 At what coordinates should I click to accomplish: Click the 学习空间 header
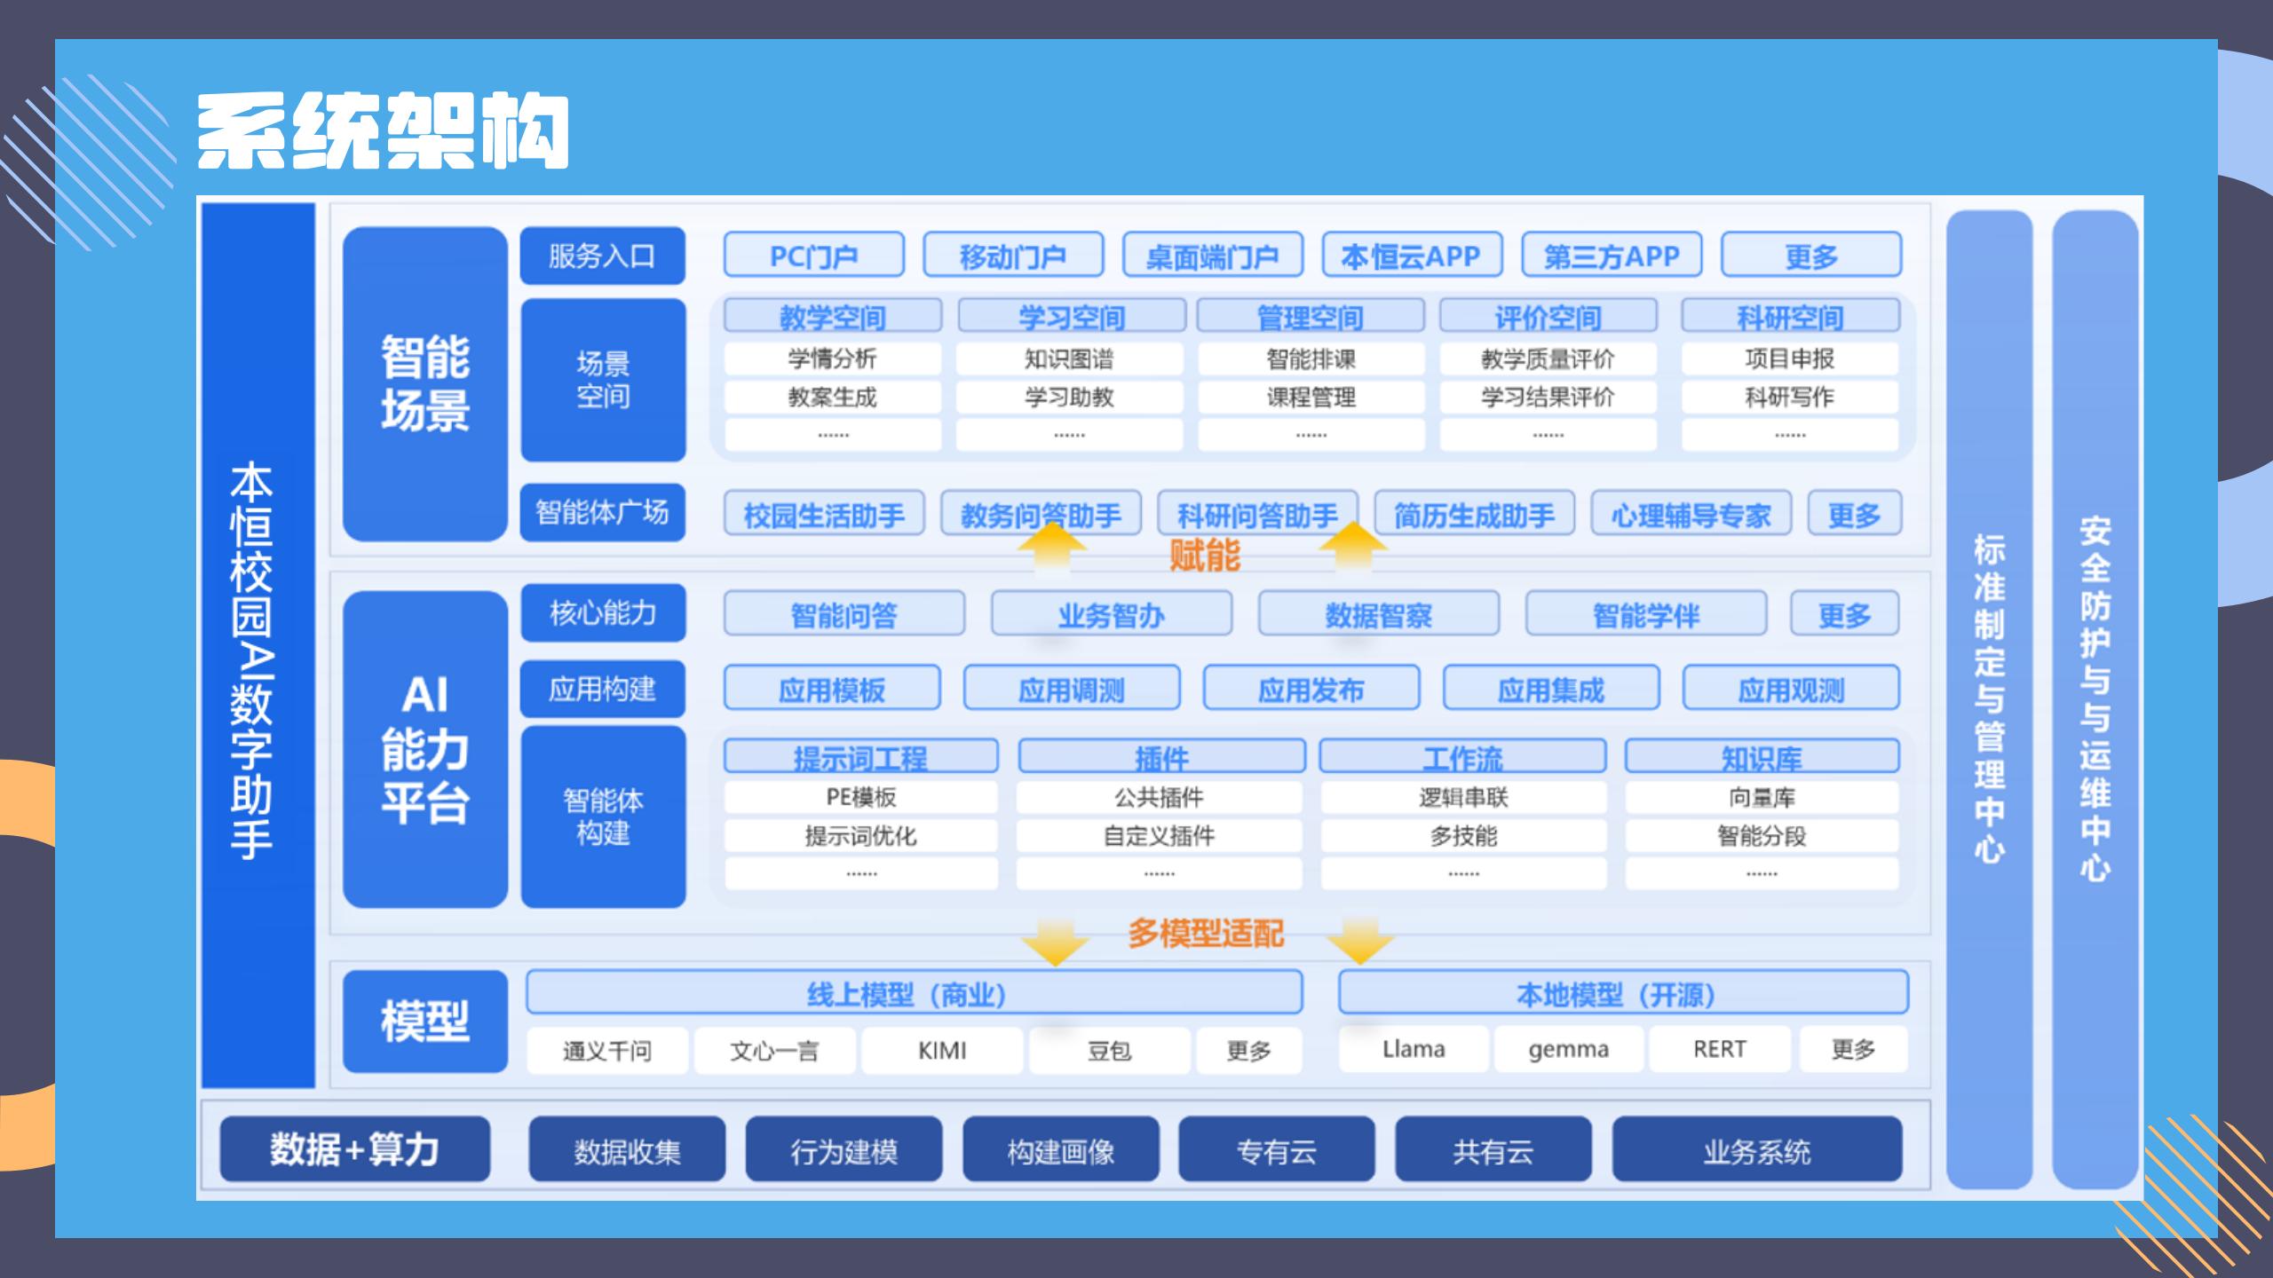[1071, 316]
